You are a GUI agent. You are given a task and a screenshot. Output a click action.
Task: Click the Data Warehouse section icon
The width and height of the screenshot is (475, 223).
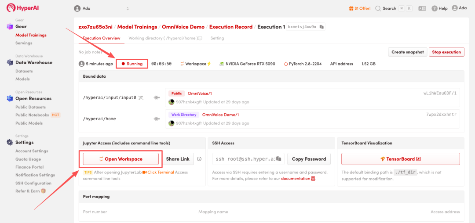pyautogui.click(x=10, y=62)
